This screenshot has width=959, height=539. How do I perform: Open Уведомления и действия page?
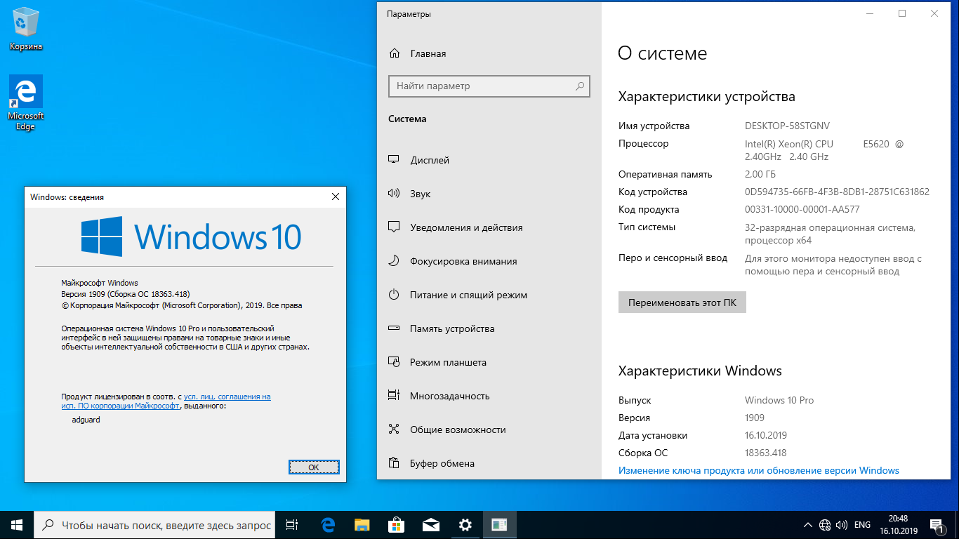[489, 227]
